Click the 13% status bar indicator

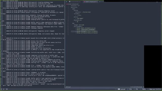[130, 89]
